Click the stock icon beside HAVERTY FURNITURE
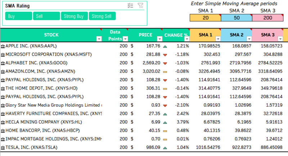The height and width of the screenshot is (156, 288). tap(3, 114)
